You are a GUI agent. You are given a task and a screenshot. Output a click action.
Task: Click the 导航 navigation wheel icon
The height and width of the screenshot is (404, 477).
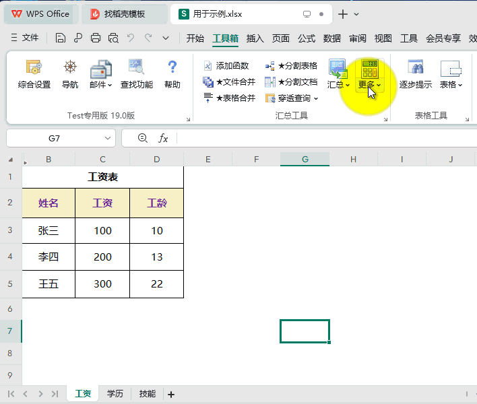click(70, 74)
